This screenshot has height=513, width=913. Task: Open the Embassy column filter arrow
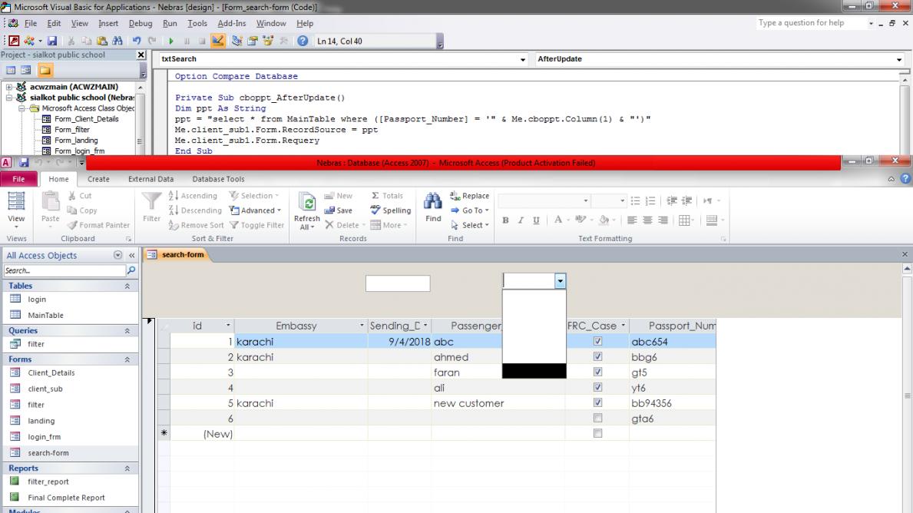[362, 326]
